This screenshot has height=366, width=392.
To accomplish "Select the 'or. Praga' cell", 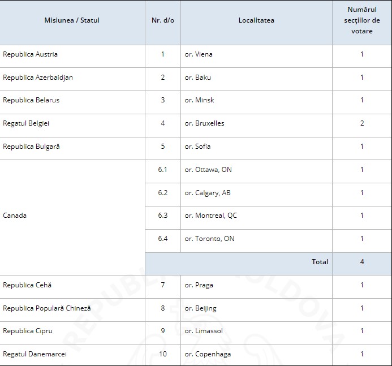I will 256,287.
